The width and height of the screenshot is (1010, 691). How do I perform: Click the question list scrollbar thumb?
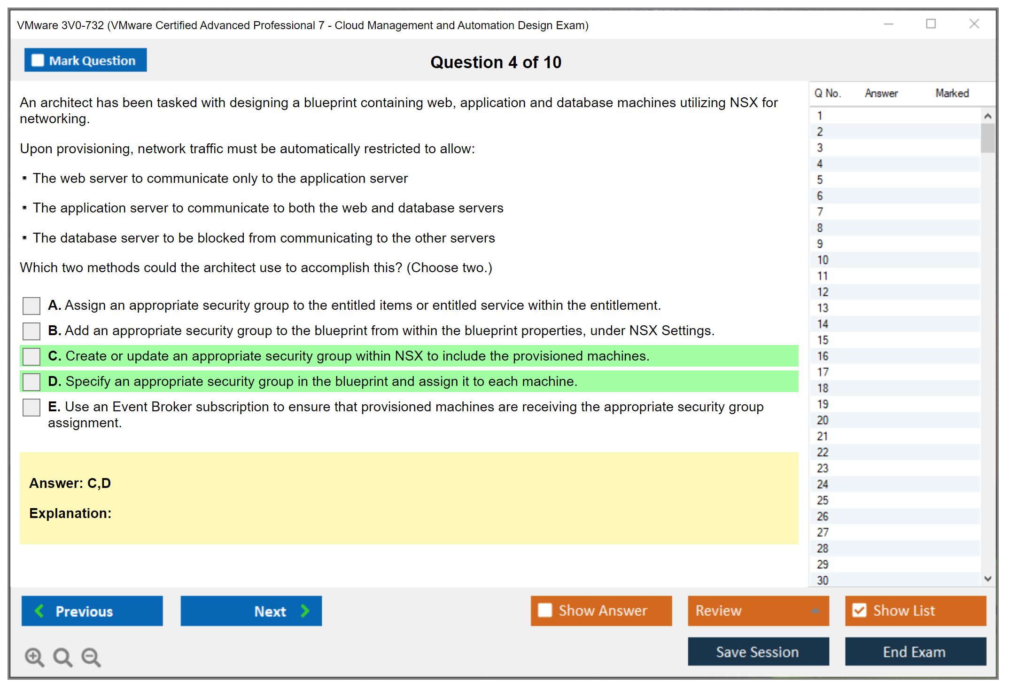pos(987,138)
